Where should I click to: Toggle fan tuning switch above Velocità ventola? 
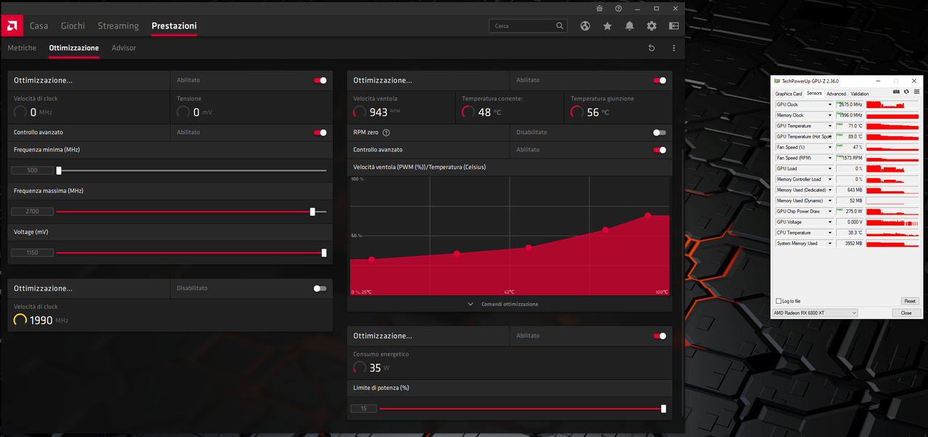(x=660, y=80)
